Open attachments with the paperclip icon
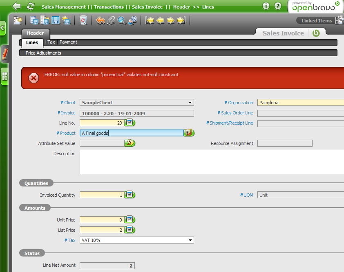Viewport: 344px width, 272px height. 111,20
